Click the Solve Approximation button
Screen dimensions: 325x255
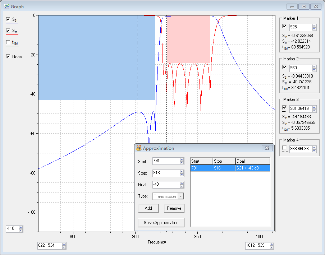click(161, 223)
